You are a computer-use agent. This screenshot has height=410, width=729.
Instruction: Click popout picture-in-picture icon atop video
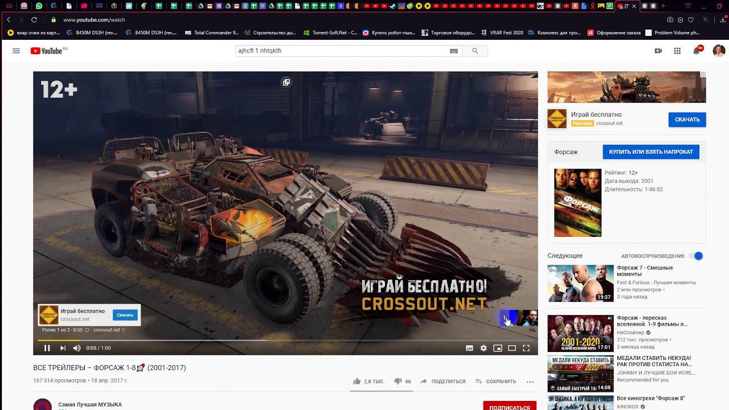pos(286,83)
